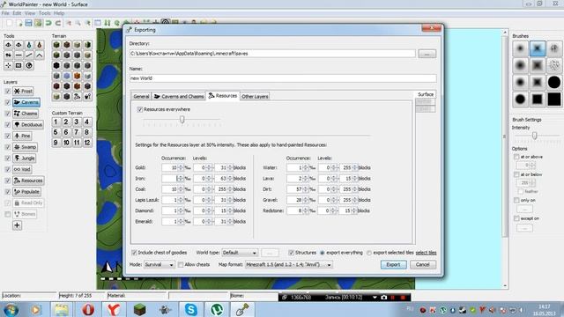Image resolution: width=564 pixels, height=317 pixels.
Task: Open the Map format dropdown
Action: tap(289, 264)
